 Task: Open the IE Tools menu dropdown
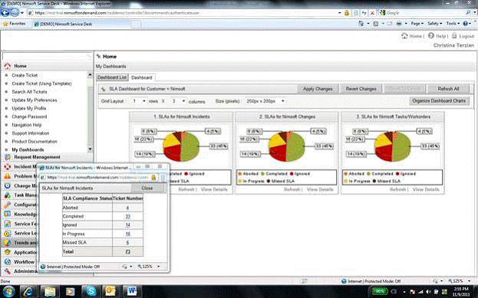(x=453, y=24)
